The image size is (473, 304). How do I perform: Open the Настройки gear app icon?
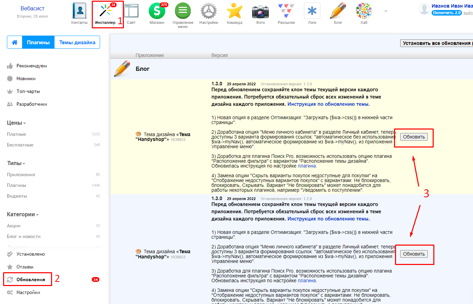click(209, 11)
